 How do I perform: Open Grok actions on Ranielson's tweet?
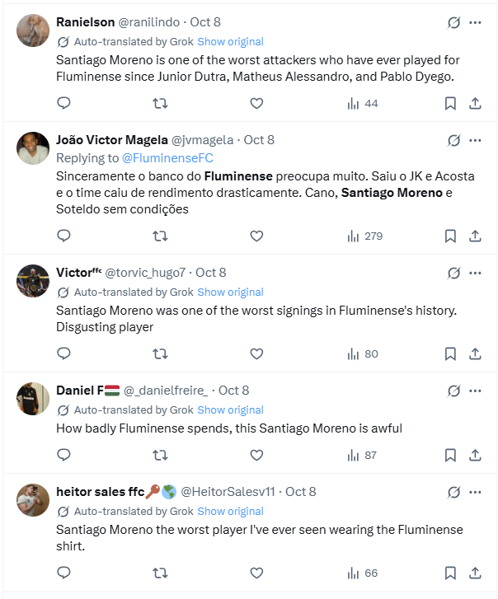coord(453,22)
